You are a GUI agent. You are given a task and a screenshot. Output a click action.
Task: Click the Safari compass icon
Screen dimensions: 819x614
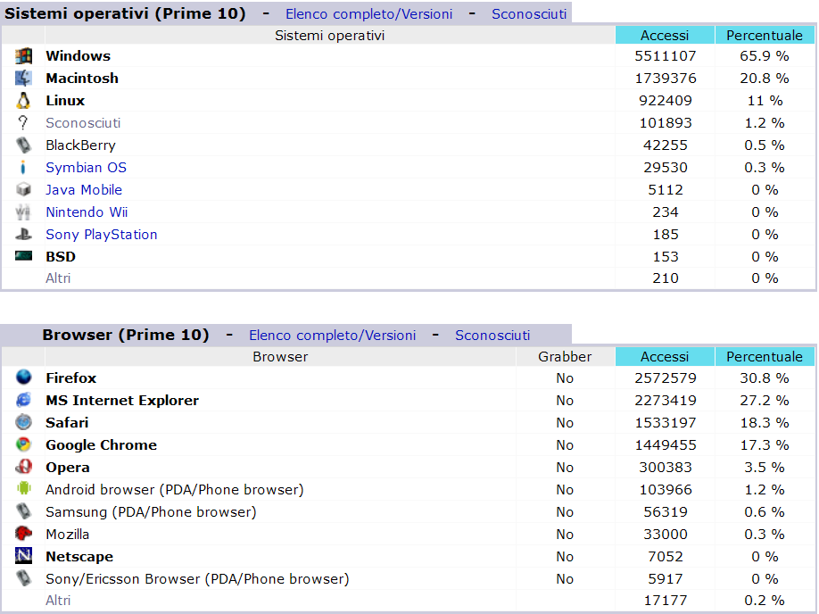pos(23,422)
